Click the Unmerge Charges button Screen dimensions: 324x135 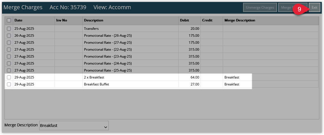(260, 8)
